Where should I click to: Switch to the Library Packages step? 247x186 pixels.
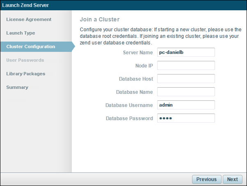pos(26,74)
